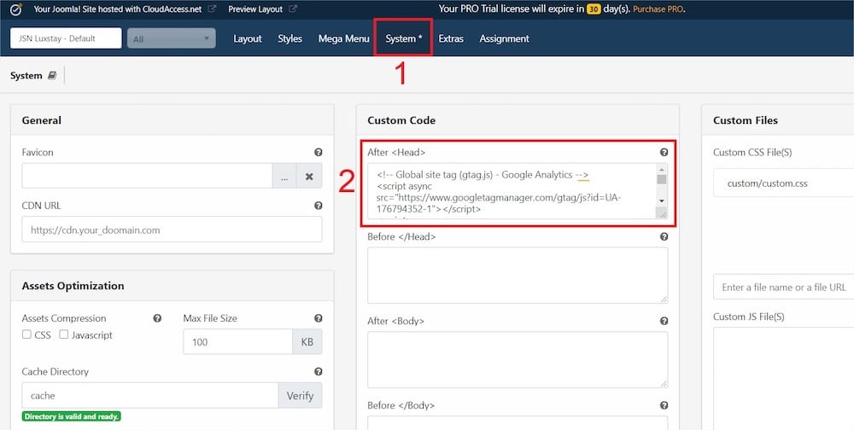Open the Extras tab
This screenshot has width=854, height=430.
point(451,38)
